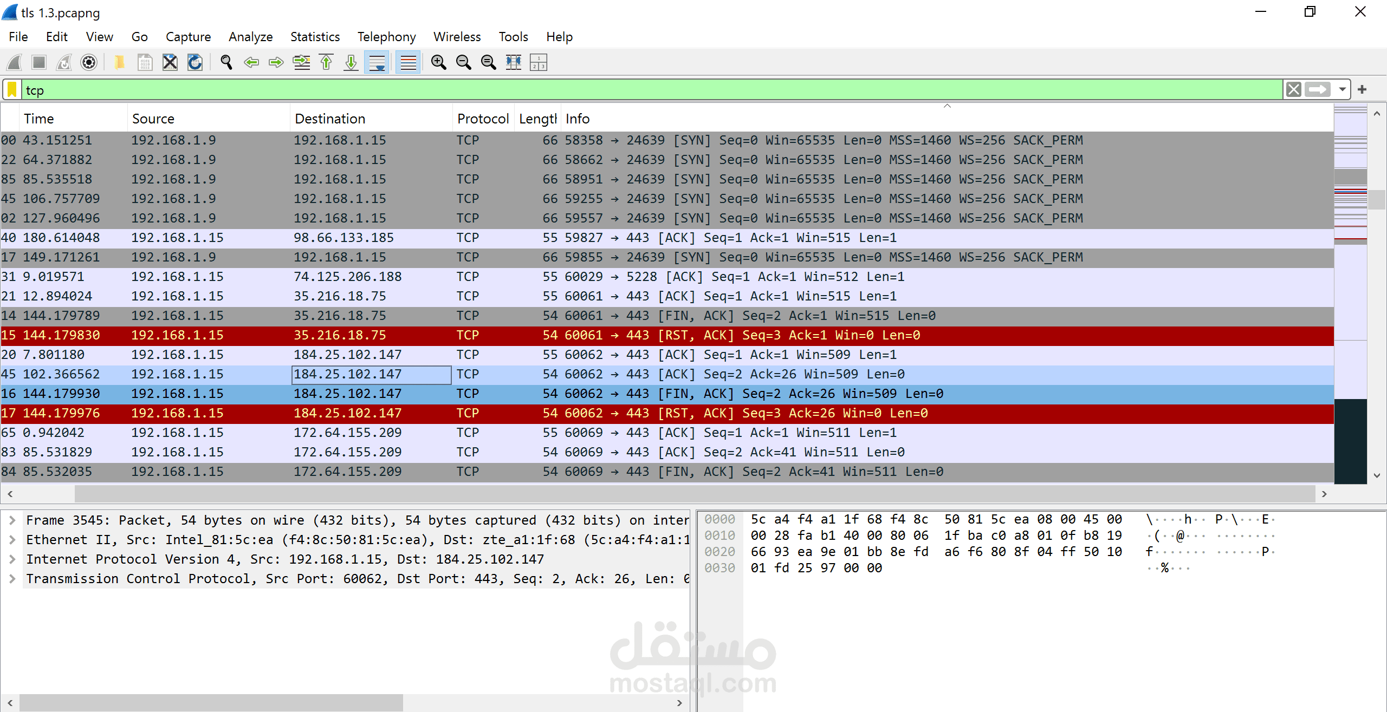Click Go to specified packet icon
Image resolution: width=1387 pixels, height=712 pixels.
301,63
